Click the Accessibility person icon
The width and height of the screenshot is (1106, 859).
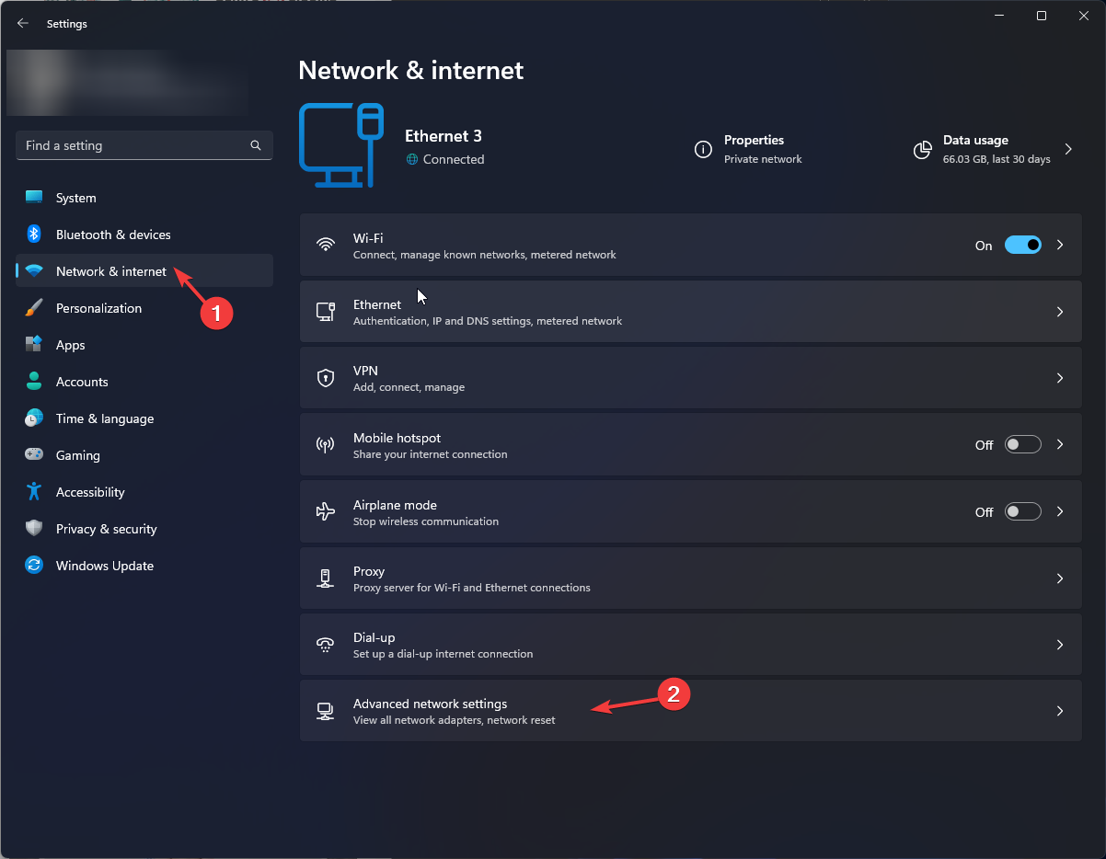pyautogui.click(x=34, y=492)
